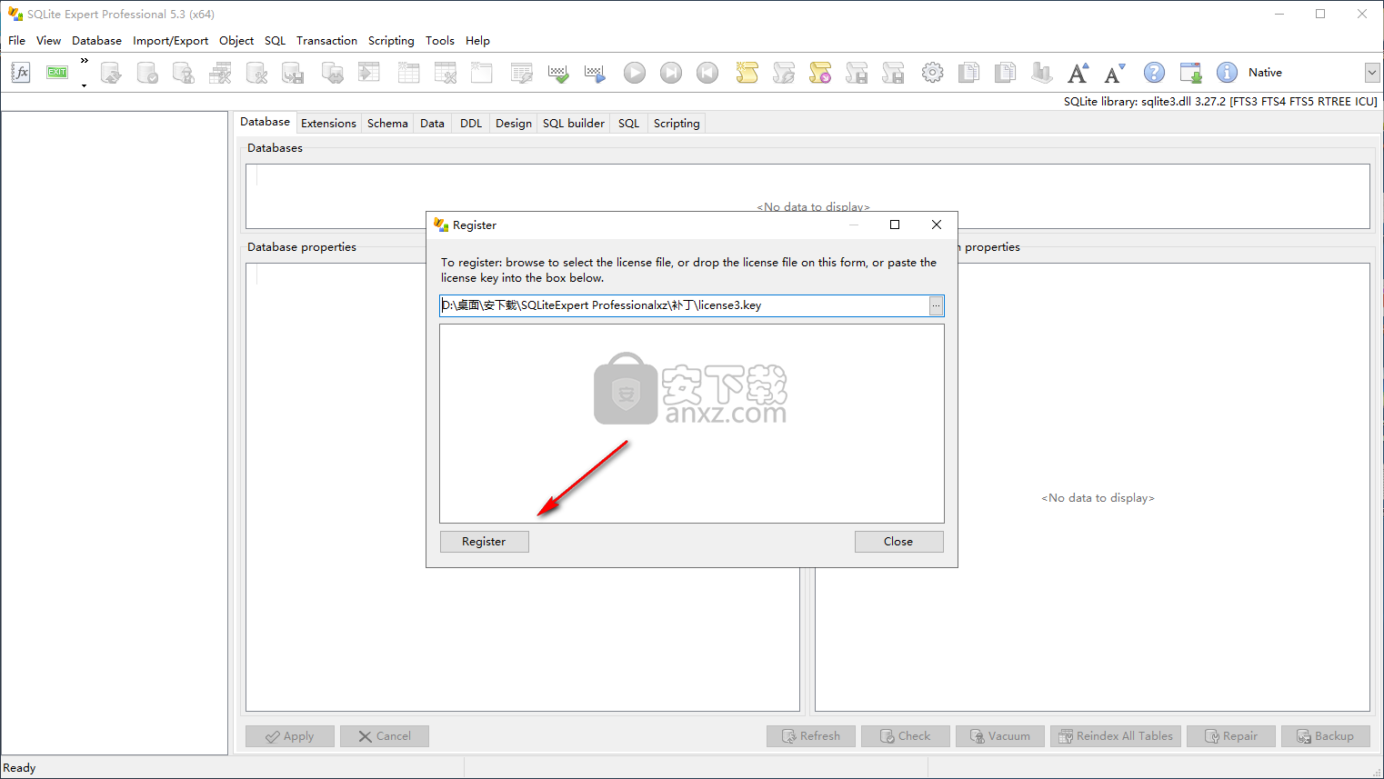The height and width of the screenshot is (779, 1384).
Task: Click the first copy documents icon
Action: (x=969, y=73)
